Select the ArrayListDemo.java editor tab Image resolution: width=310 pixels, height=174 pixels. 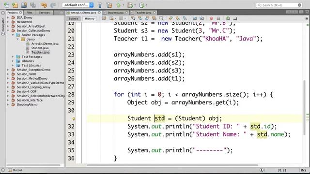83,13
